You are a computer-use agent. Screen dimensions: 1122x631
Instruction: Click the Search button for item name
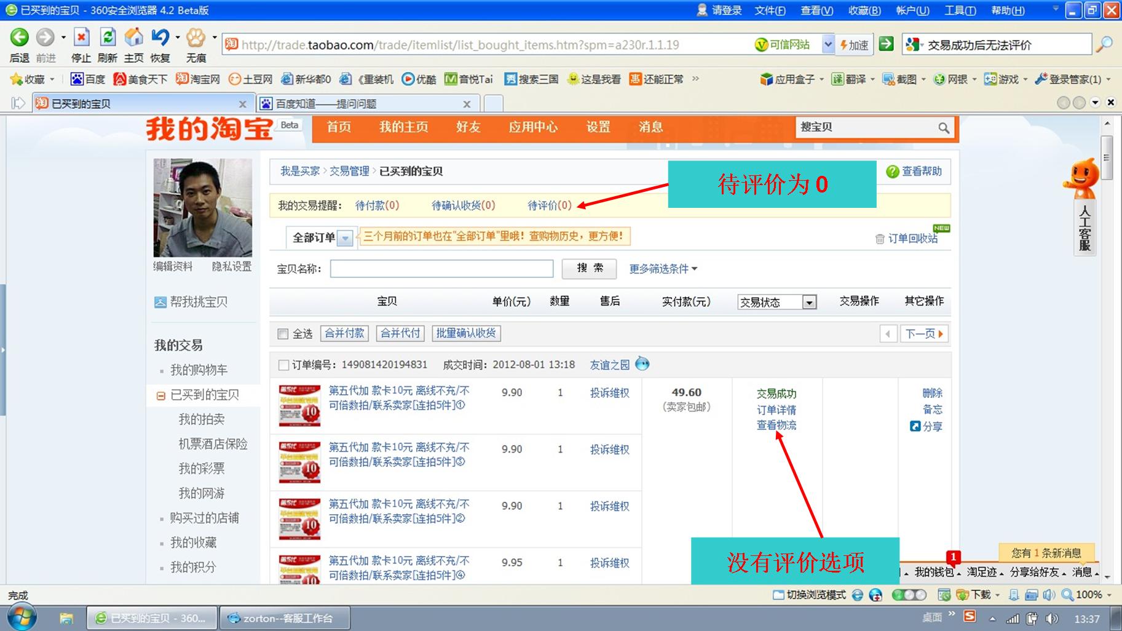(590, 268)
